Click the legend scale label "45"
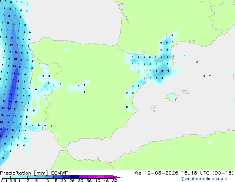Image resolution: width=235 pixels, height=182 pixels. click(x=106, y=181)
